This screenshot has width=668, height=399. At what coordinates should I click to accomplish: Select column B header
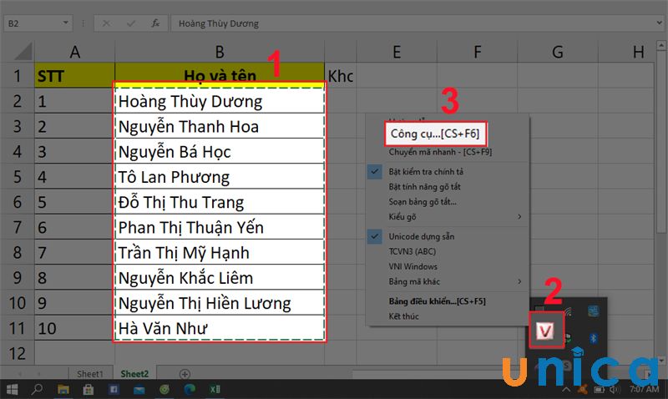tap(220, 52)
